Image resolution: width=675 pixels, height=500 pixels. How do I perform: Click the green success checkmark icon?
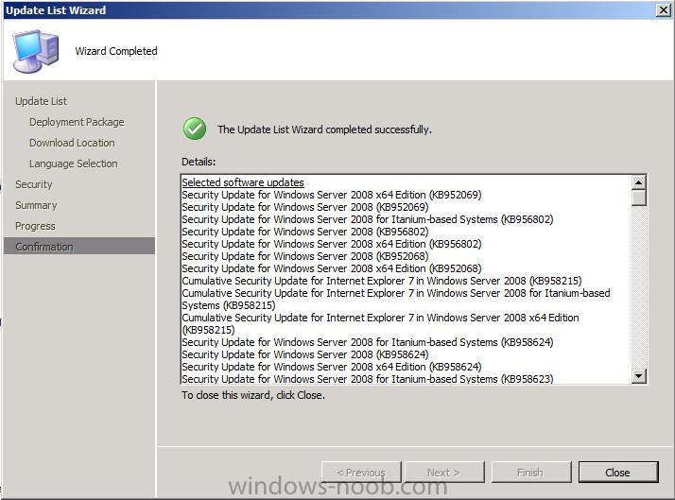[x=195, y=129]
